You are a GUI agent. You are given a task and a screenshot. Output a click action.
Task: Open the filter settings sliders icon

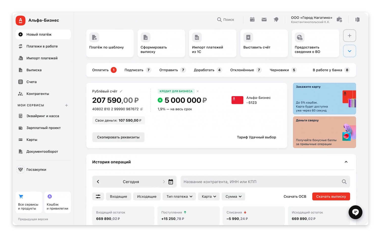coord(98,197)
